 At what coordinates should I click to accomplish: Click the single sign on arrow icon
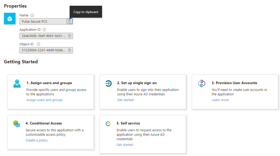point(108,84)
